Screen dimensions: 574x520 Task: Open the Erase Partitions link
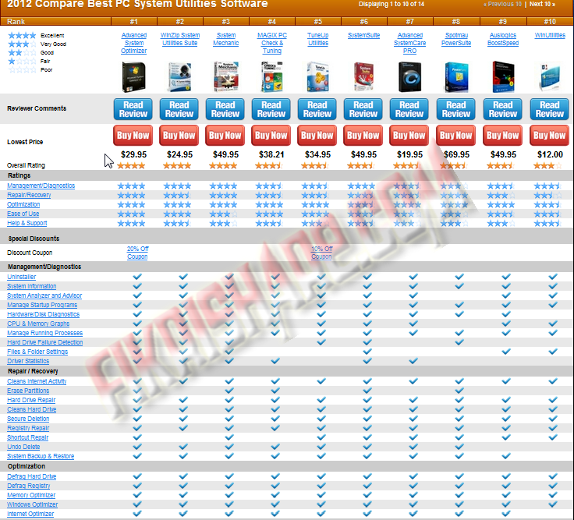(28, 391)
